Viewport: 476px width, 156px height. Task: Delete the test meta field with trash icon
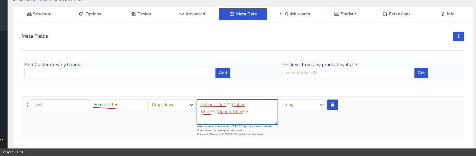[332, 105]
